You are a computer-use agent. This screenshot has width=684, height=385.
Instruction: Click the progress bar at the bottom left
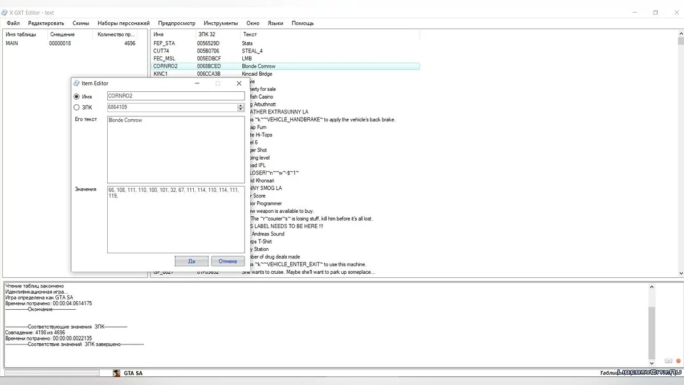[x=51, y=372]
